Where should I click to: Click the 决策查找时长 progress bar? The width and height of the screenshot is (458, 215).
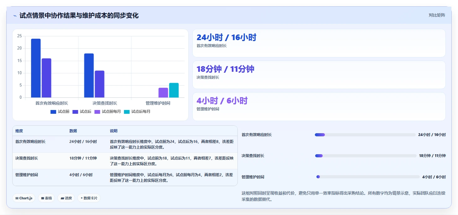(x=366, y=156)
